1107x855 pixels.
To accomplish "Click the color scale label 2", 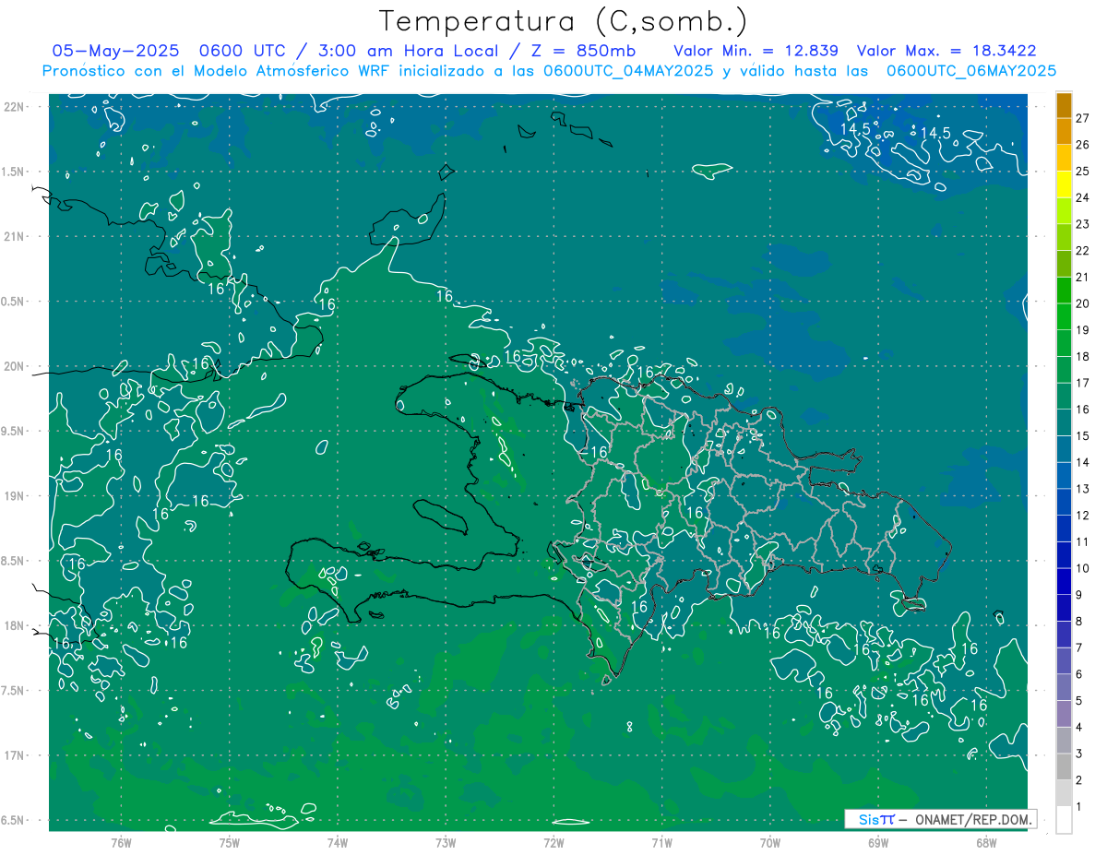I will pos(1079,780).
